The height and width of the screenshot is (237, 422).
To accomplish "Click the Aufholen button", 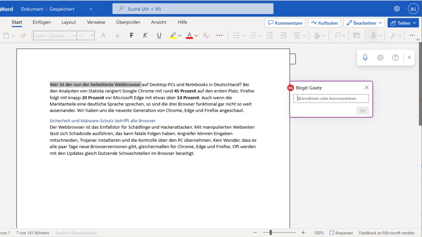I will coord(324,23).
